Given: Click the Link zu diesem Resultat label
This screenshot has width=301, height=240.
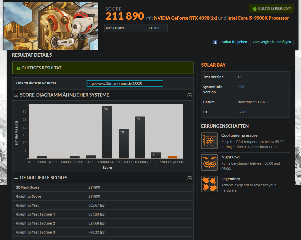Looking at the screenshot, I should [x=36, y=83].
